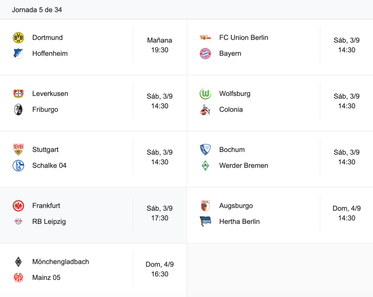Click the Colonia goat crest icon
Screen dimensions: 373x297
[205, 109]
